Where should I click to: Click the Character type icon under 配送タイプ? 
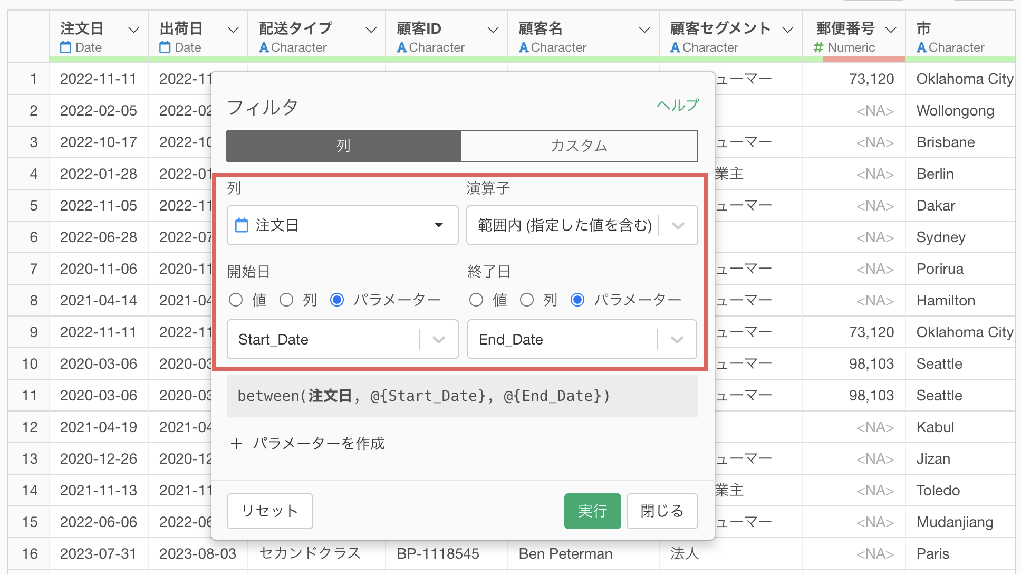click(264, 47)
